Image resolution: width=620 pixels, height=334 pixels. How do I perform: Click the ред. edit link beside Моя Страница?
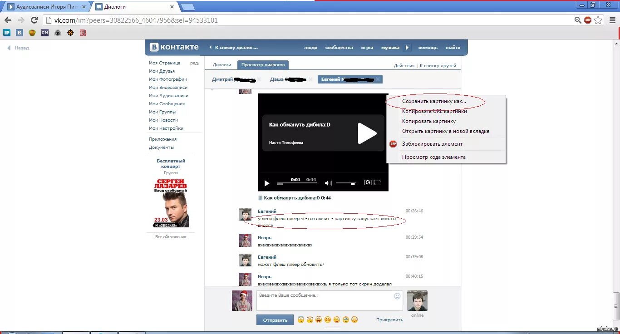tap(194, 63)
